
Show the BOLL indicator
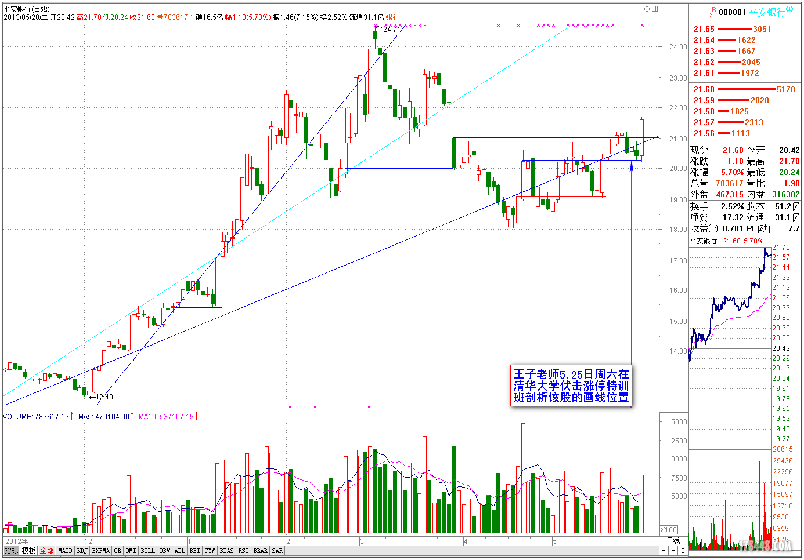click(x=148, y=551)
